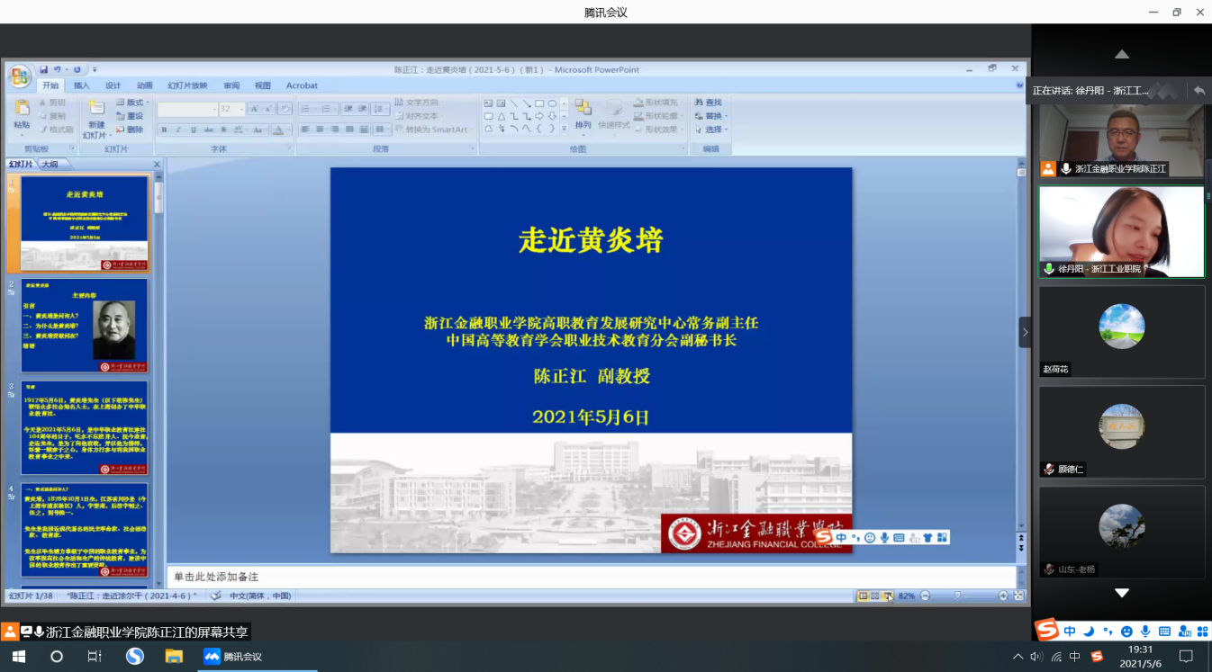The width and height of the screenshot is (1212, 672).
Task: Click the Slide Sorter view icon
Action: tap(875, 596)
